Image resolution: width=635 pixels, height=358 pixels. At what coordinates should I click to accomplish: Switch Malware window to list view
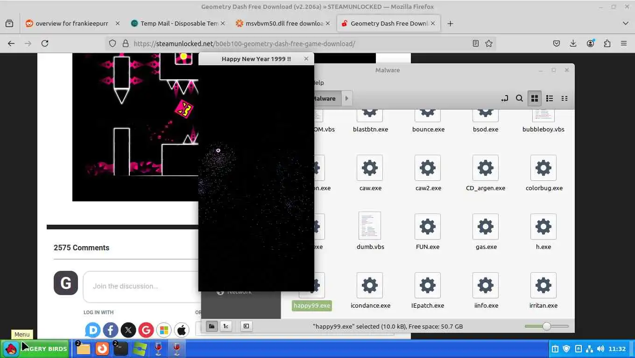pyautogui.click(x=550, y=98)
